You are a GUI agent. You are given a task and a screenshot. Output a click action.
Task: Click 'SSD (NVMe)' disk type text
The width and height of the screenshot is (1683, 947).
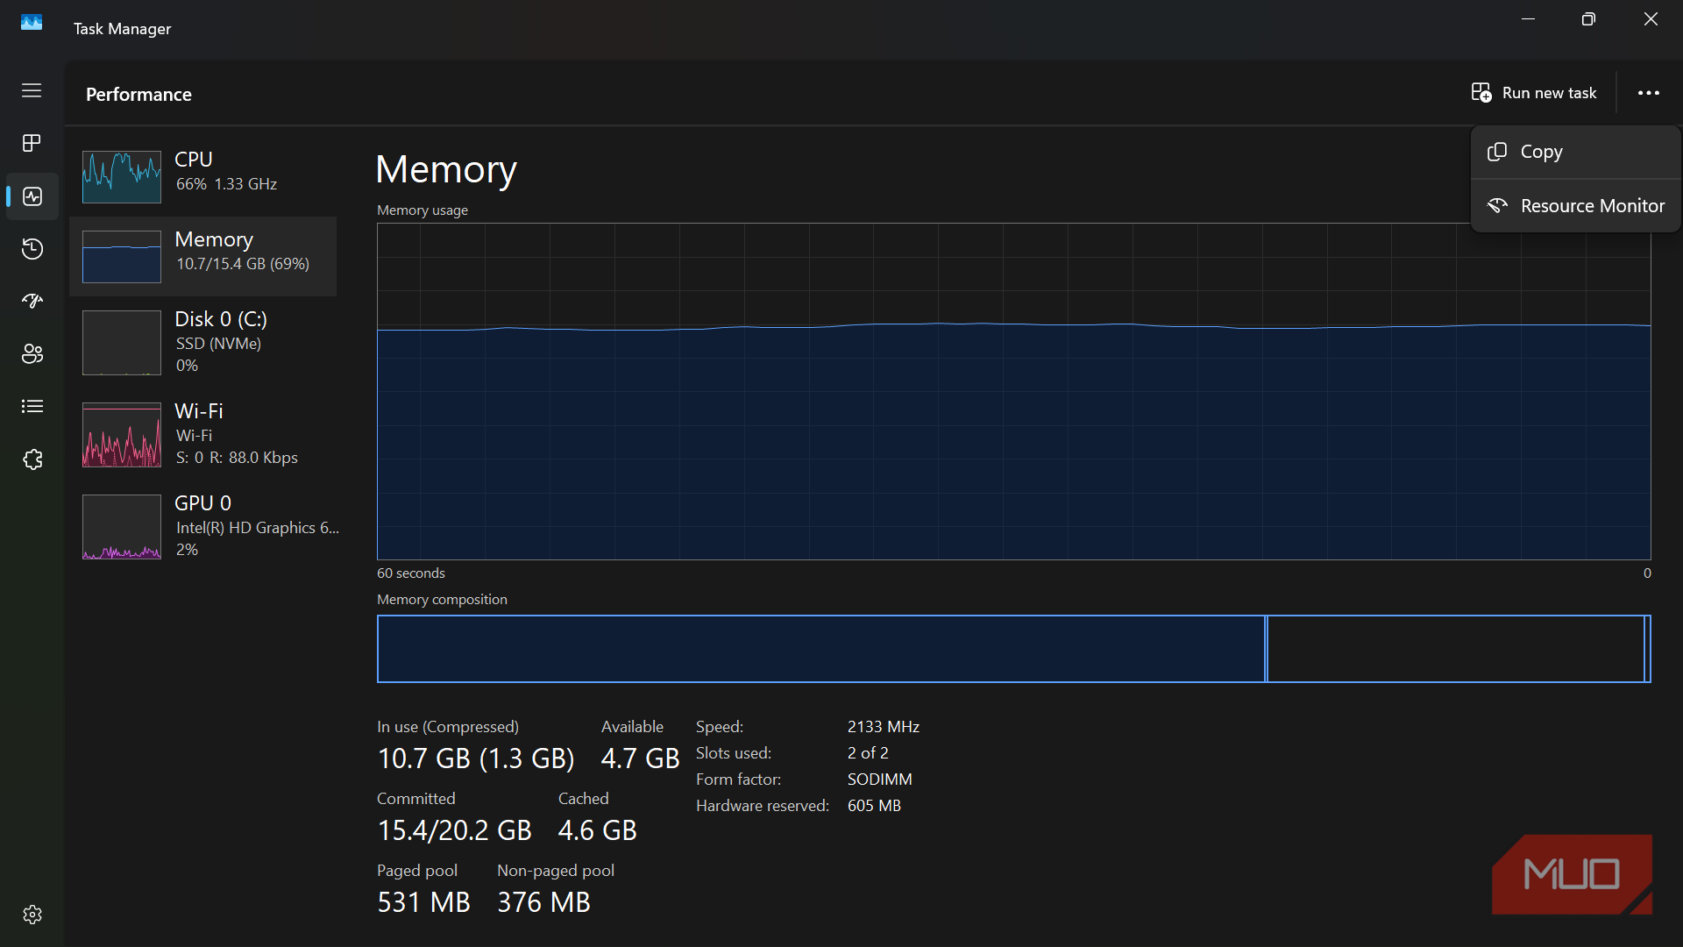pyautogui.click(x=218, y=344)
